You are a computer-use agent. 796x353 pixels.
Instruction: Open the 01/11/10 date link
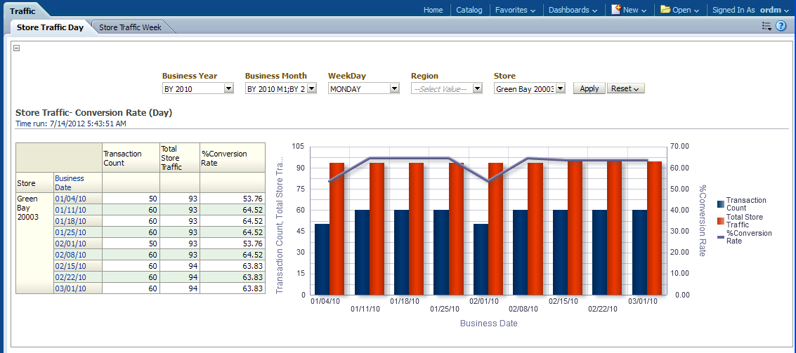click(x=70, y=209)
